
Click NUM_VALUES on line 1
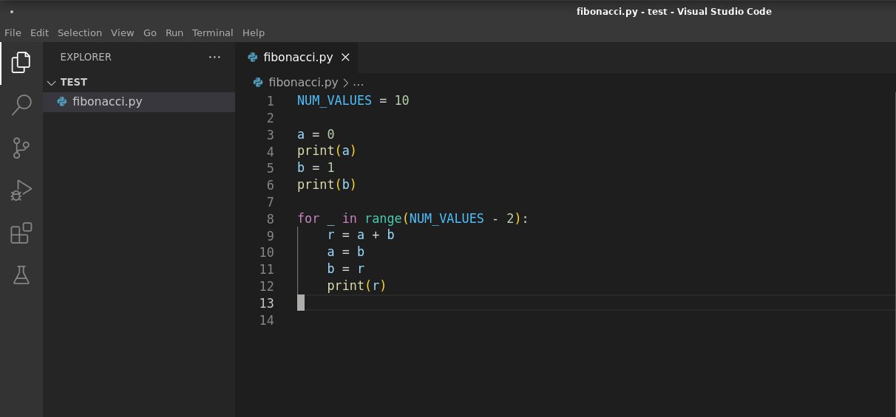click(x=334, y=100)
